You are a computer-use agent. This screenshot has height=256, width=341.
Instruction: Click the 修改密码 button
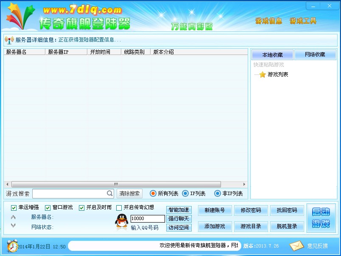pyautogui.click(x=251, y=210)
